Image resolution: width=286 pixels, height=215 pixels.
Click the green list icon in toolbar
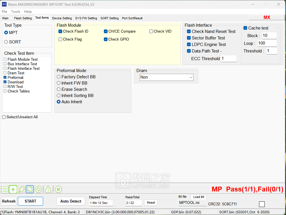(4, 189)
